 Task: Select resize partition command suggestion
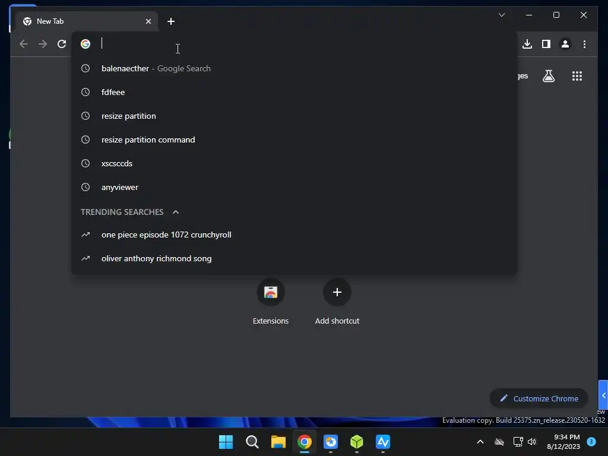pyautogui.click(x=294, y=140)
